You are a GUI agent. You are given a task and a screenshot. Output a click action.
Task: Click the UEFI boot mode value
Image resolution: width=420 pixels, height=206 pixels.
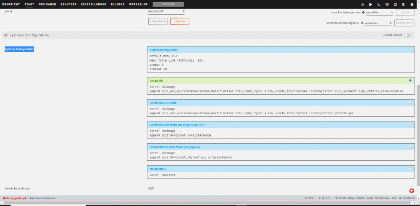click(x=151, y=188)
